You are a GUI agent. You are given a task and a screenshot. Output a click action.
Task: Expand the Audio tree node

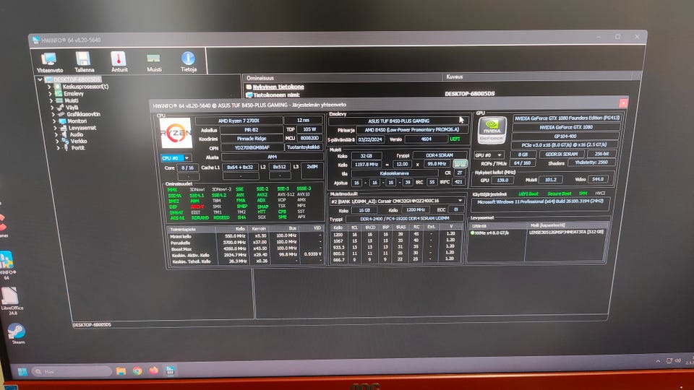[x=56, y=134]
